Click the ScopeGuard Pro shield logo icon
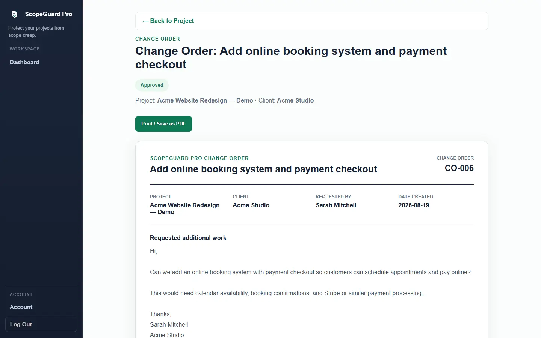 (x=14, y=14)
